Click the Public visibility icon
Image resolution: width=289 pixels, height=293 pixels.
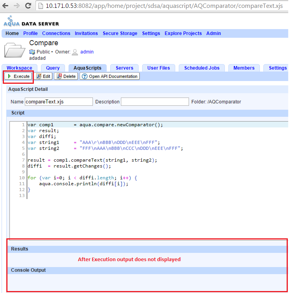(x=32, y=52)
